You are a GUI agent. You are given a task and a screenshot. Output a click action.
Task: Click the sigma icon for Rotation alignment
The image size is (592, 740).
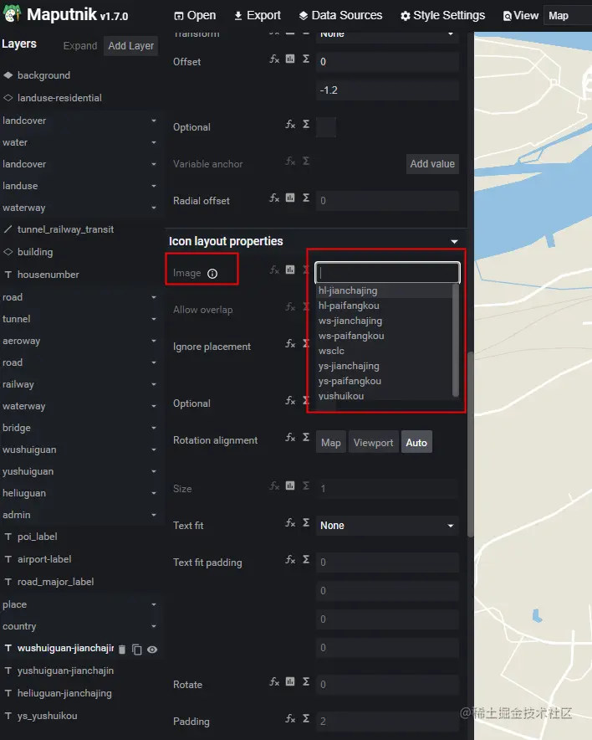[x=306, y=437]
